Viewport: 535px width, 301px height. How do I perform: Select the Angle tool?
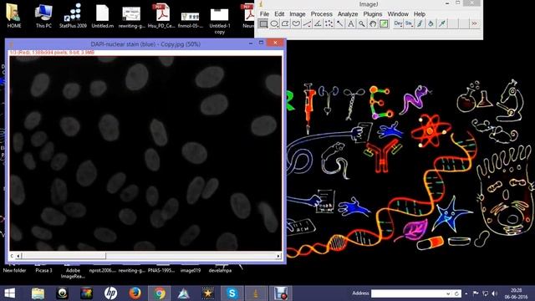(318, 23)
